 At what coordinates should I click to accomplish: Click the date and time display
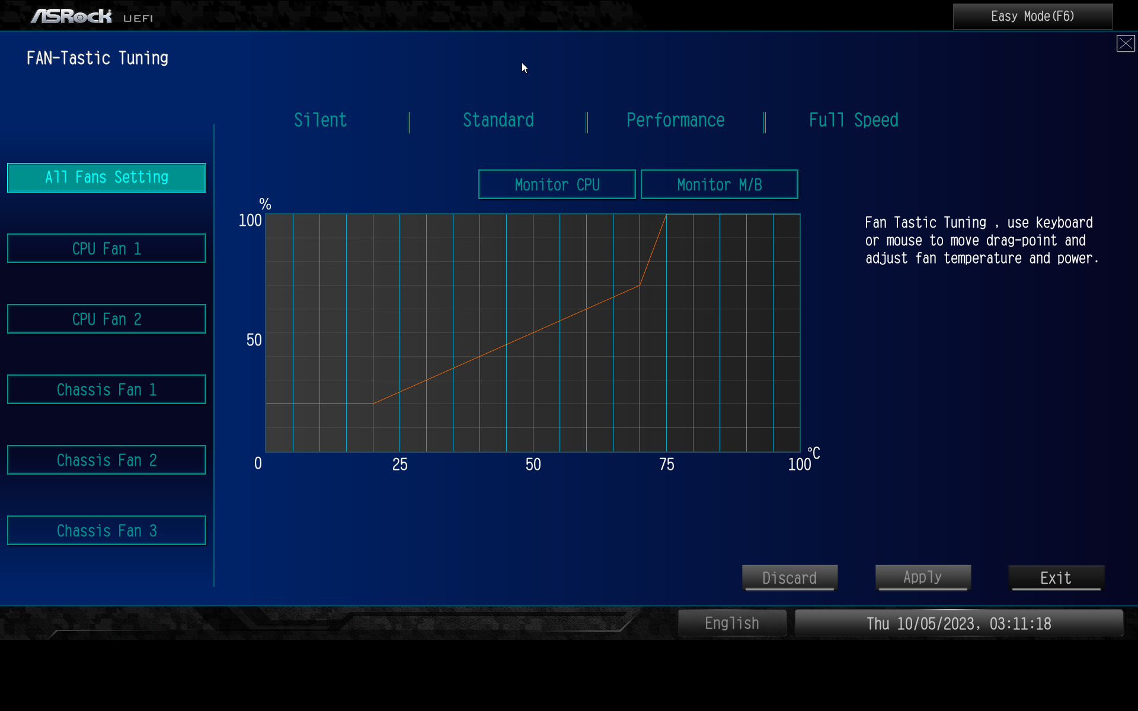click(959, 623)
